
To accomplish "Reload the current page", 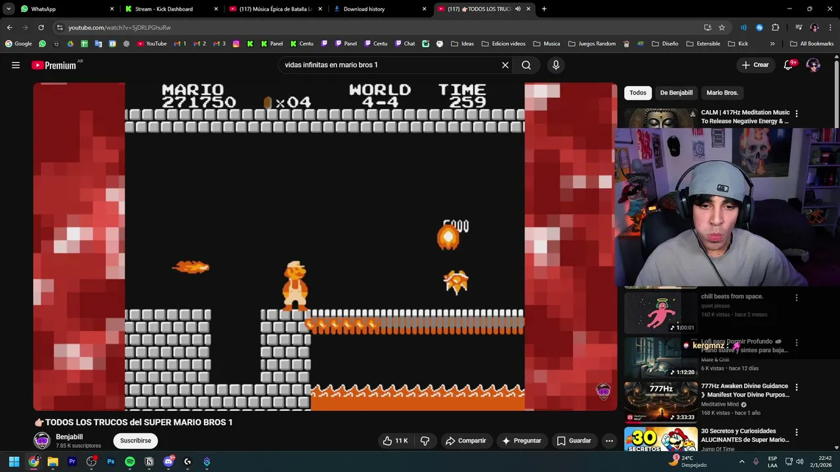I will click(41, 28).
